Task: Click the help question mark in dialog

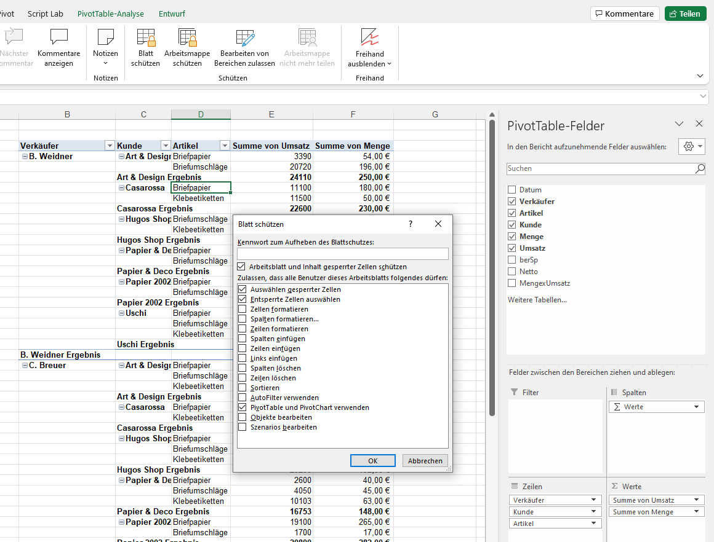Action: [411, 224]
